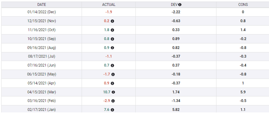The image size is (269, 114).
Task: Open info icon beside the 0.2 November actual
Action: pyautogui.click(x=112, y=21)
